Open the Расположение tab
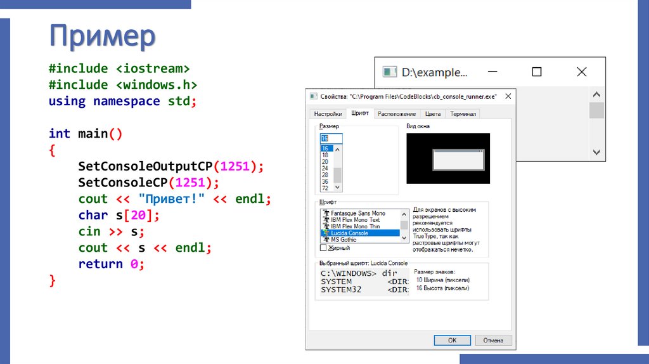This screenshot has width=649, height=364. 397,114
